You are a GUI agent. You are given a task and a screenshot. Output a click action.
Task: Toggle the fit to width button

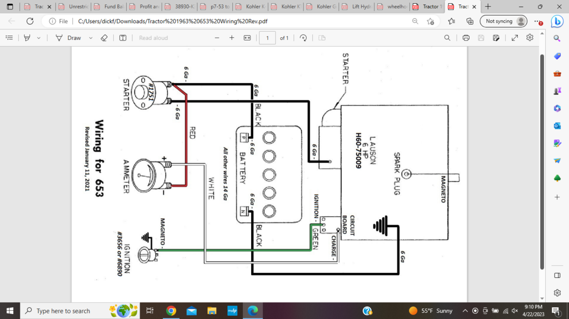point(247,38)
